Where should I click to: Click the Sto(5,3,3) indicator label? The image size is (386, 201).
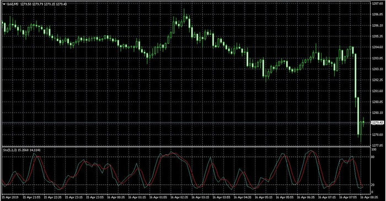pos(10,150)
